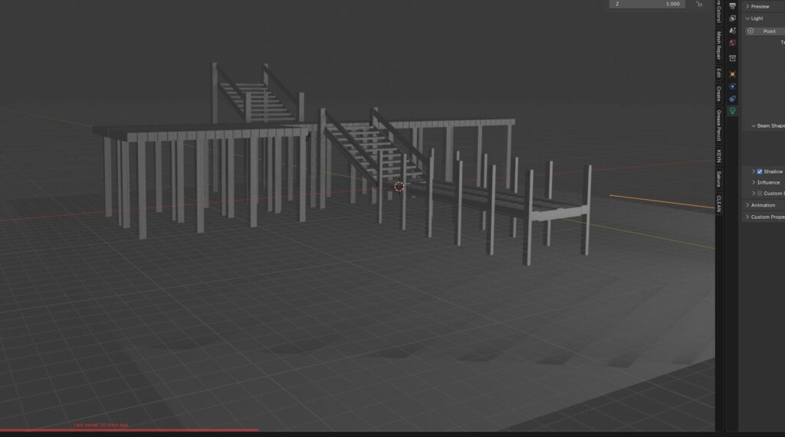Viewport: 785px width, 437px height.
Task: Select the Point light type button
Action: tap(766, 31)
